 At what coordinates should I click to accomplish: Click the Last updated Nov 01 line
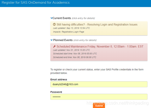[x=71, y=50]
